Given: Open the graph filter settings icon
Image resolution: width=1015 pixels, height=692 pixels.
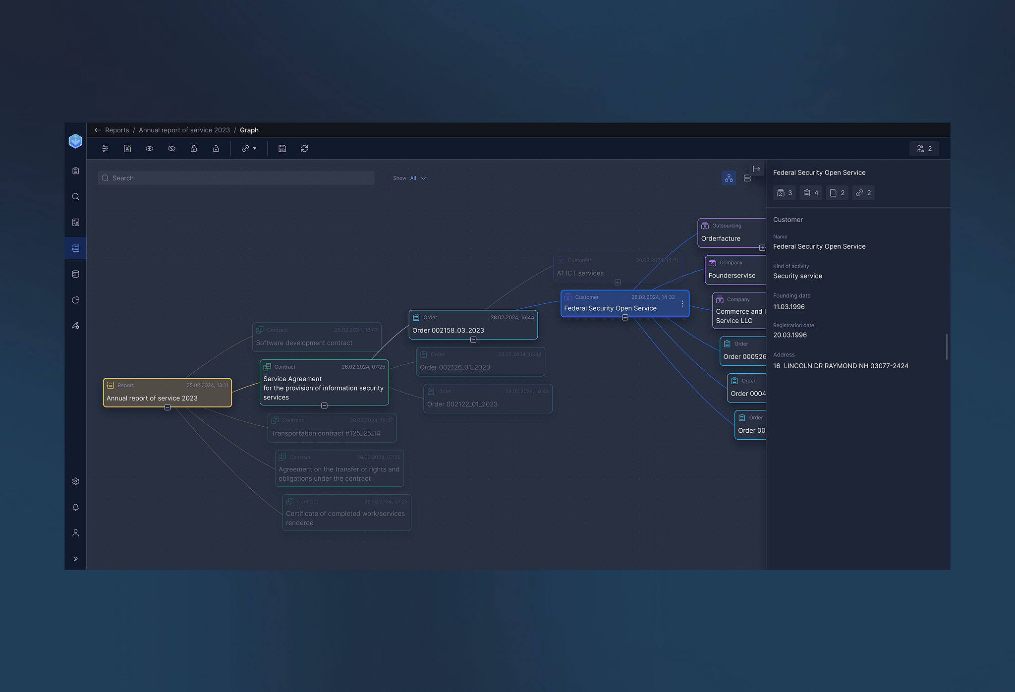Looking at the screenshot, I should point(105,148).
